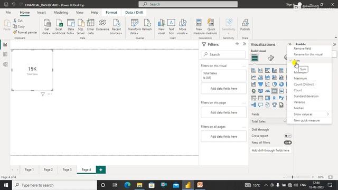Select the stacked column chart visual

[260, 70]
